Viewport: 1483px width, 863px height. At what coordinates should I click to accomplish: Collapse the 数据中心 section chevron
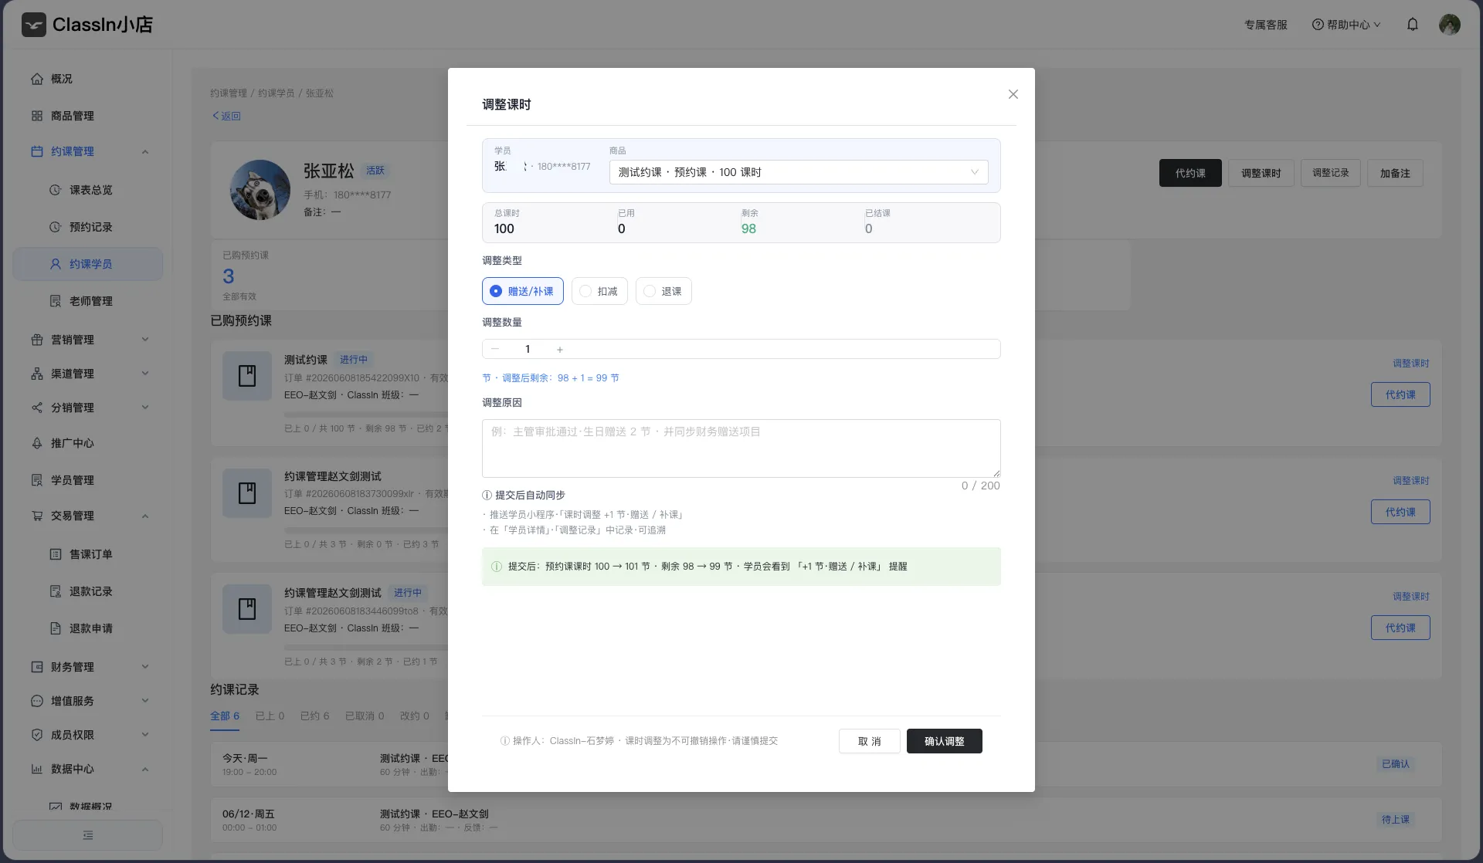tap(145, 769)
